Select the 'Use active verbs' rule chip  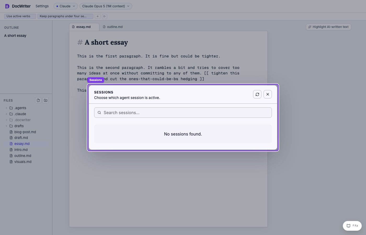click(20, 16)
